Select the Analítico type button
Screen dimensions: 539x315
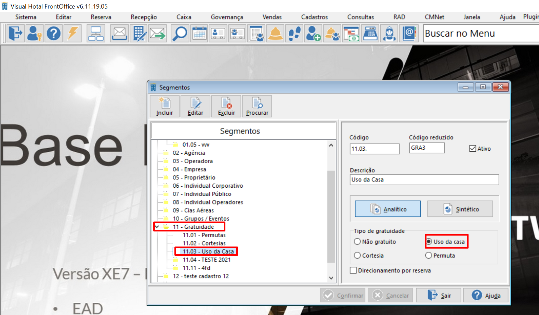[388, 209]
